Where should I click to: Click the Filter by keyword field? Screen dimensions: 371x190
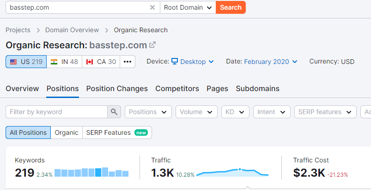57,112
